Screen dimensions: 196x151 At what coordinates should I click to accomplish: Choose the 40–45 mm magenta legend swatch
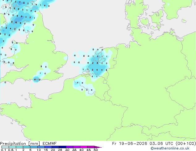tap(84, 147)
